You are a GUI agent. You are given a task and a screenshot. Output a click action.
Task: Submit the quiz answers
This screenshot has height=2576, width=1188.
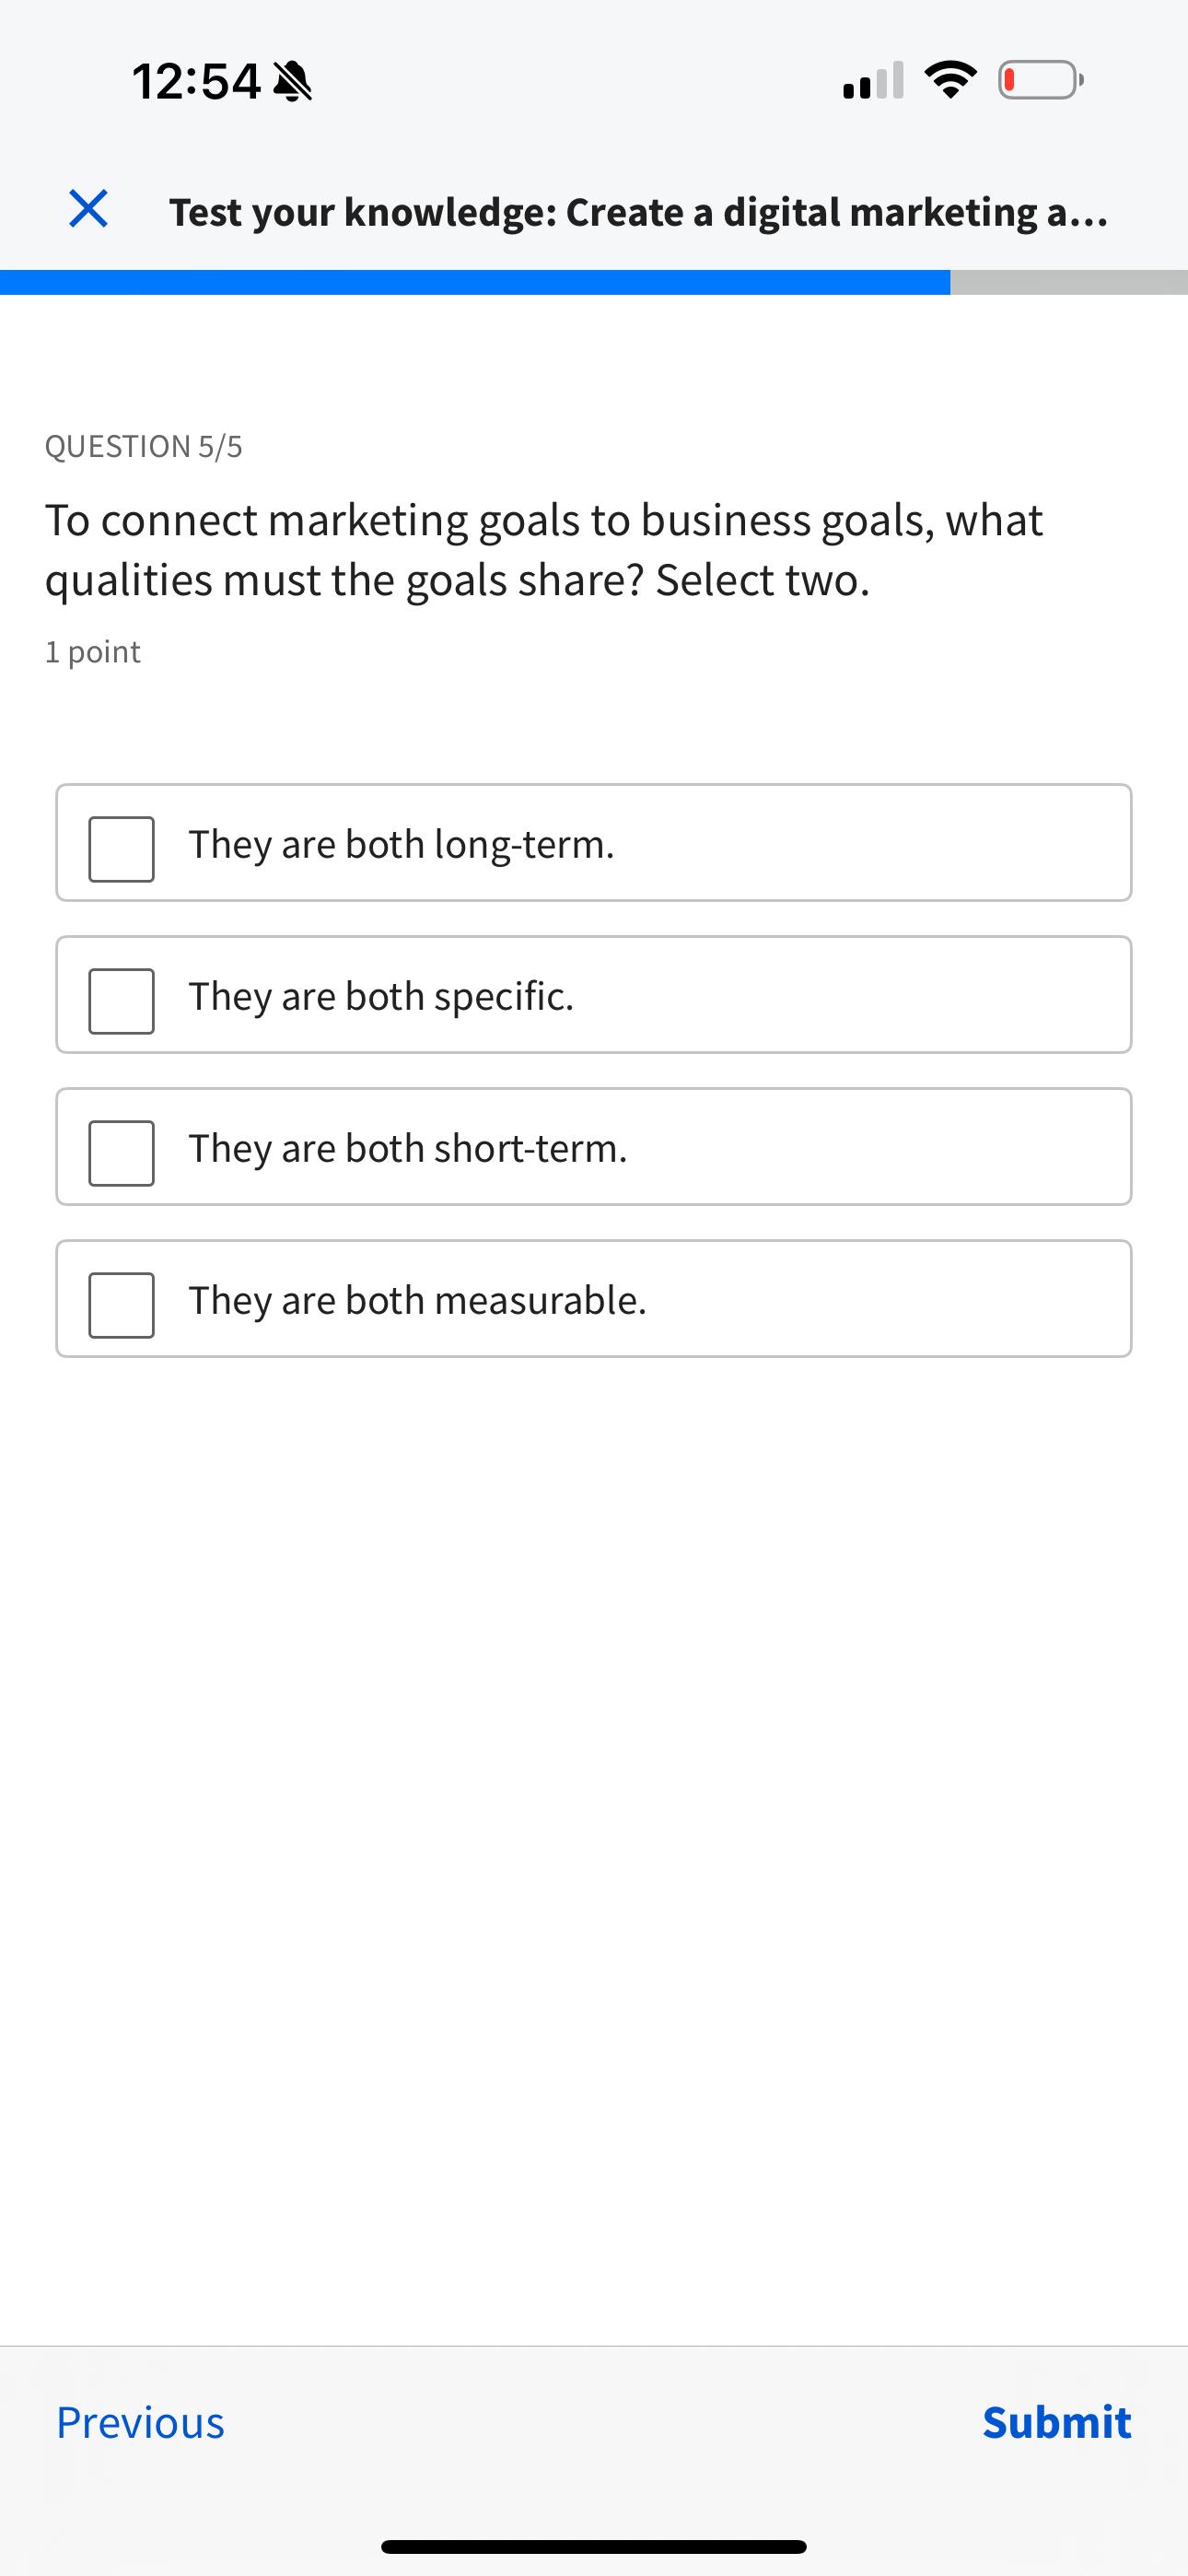pos(1056,2423)
